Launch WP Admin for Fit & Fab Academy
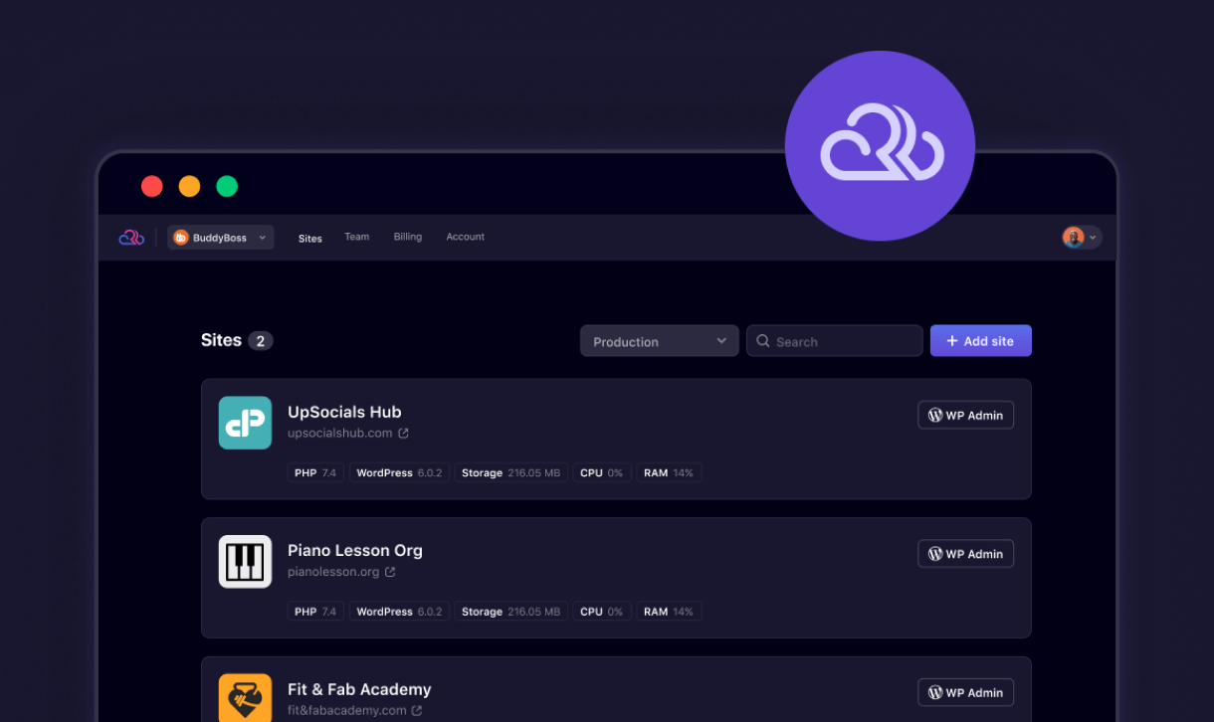 click(964, 693)
